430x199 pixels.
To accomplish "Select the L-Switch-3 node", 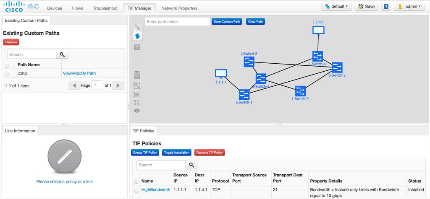I will pyautogui.click(x=300, y=91).
